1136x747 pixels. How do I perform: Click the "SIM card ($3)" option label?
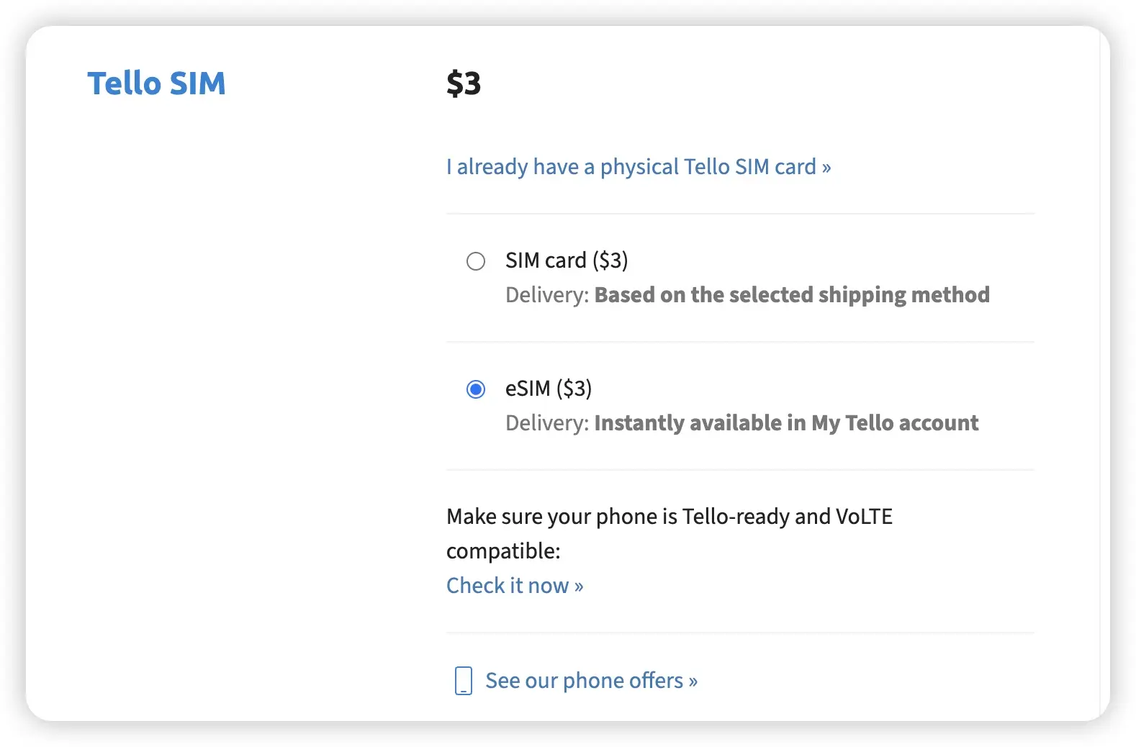point(567,261)
